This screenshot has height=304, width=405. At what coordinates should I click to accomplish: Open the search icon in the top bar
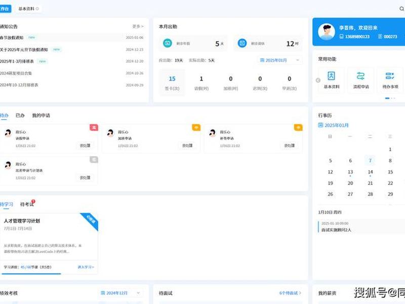click(401, 9)
